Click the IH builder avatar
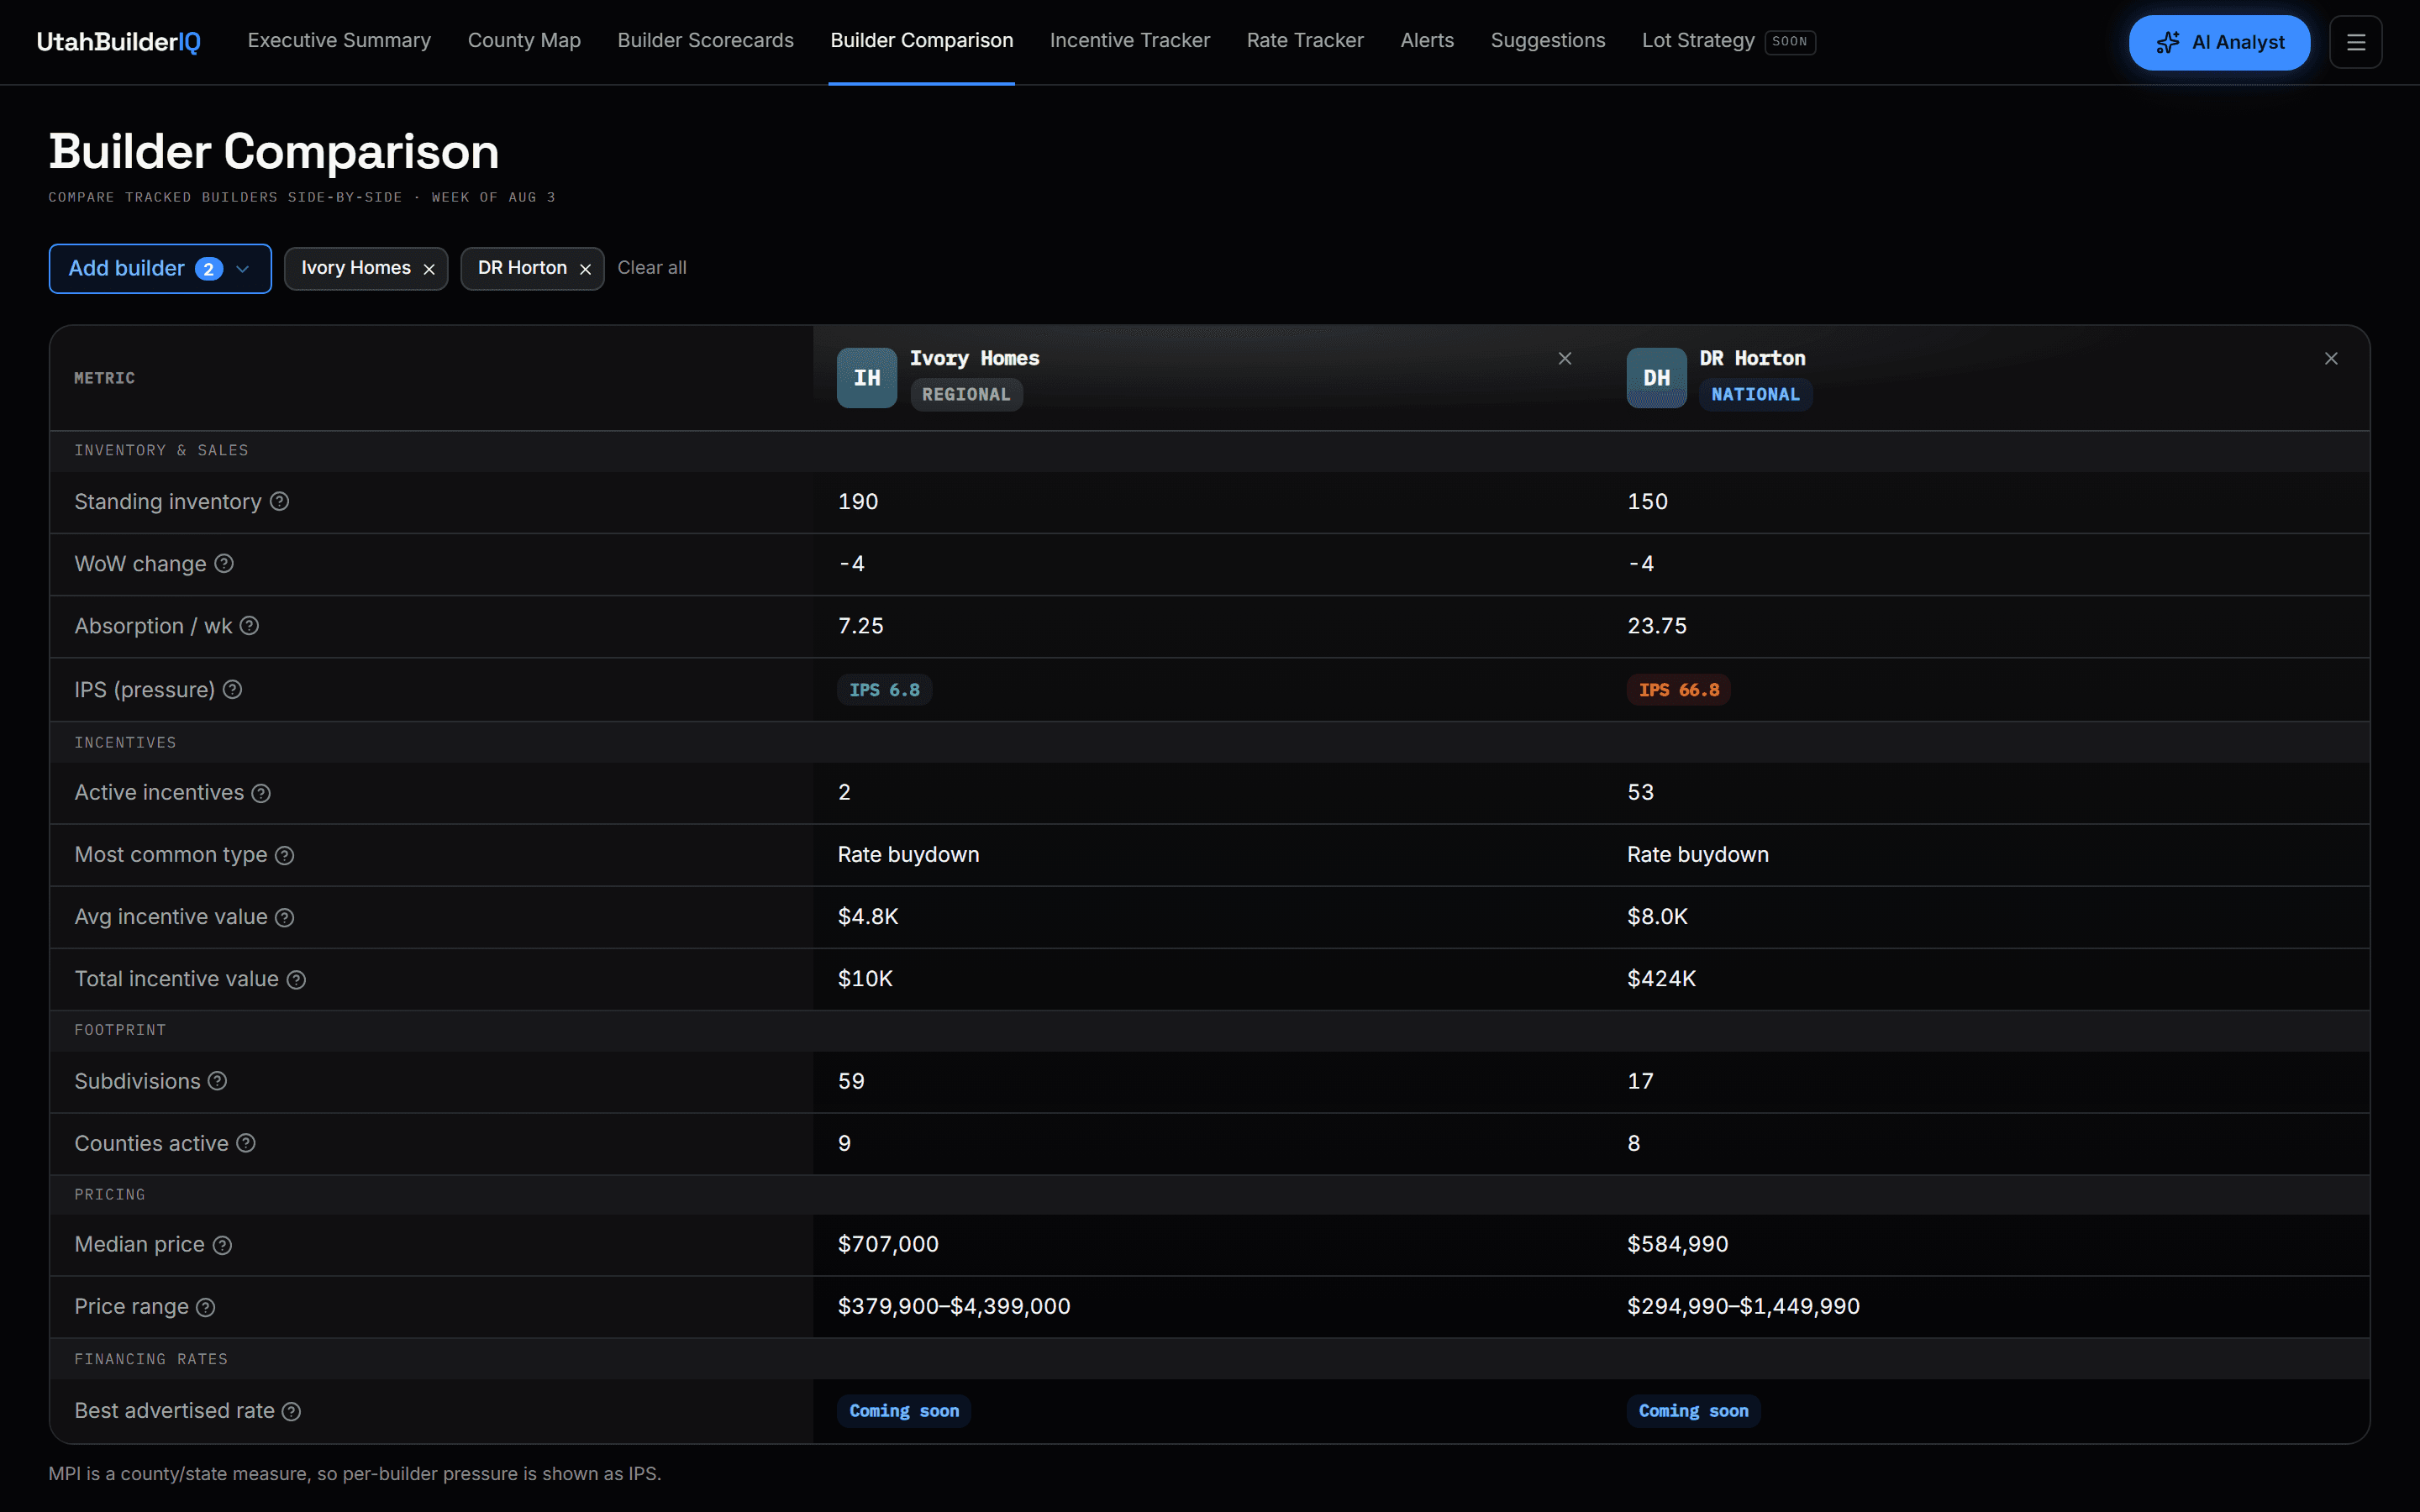Screen dimensions: 2420x1512 867,378
